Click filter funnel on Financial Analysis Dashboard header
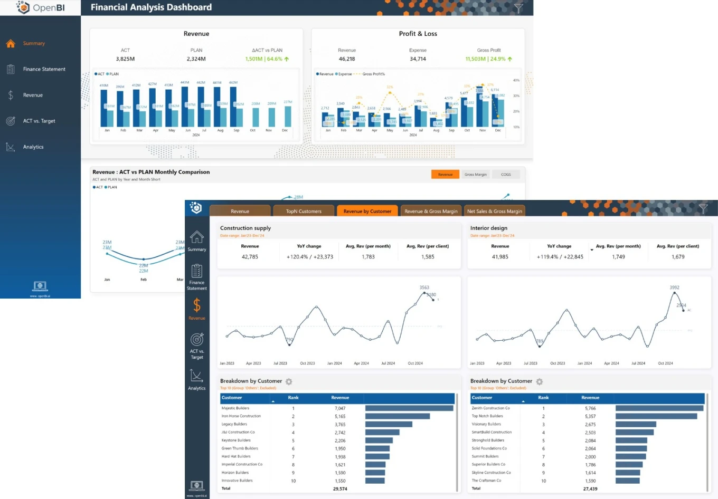This screenshot has width=718, height=499. click(x=518, y=8)
